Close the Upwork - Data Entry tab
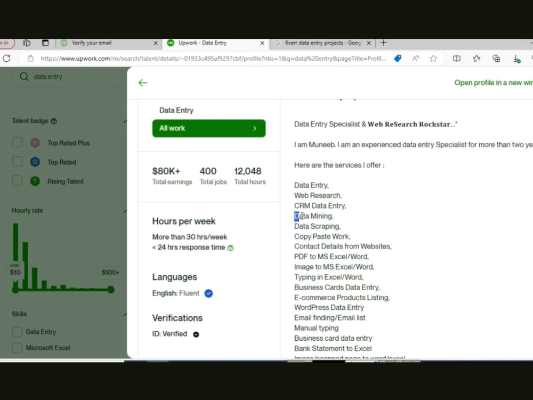 click(262, 43)
